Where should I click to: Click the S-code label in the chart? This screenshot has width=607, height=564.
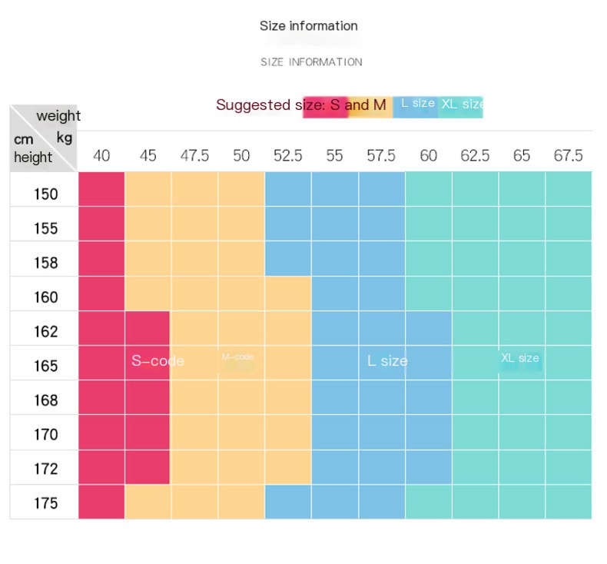[x=158, y=361]
